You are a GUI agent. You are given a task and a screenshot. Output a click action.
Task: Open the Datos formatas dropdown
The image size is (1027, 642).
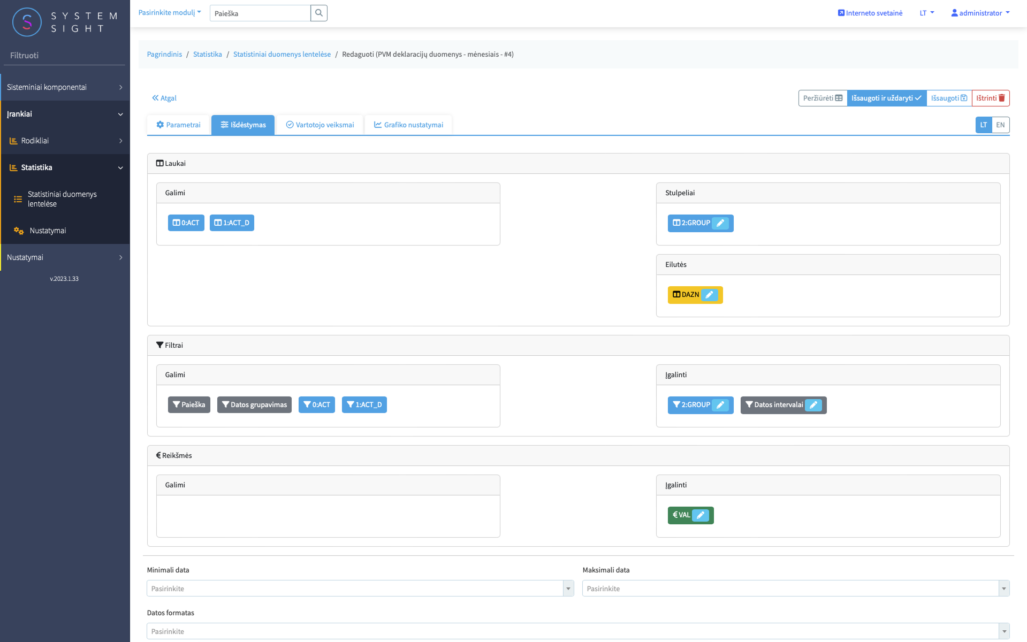[578, 631]
